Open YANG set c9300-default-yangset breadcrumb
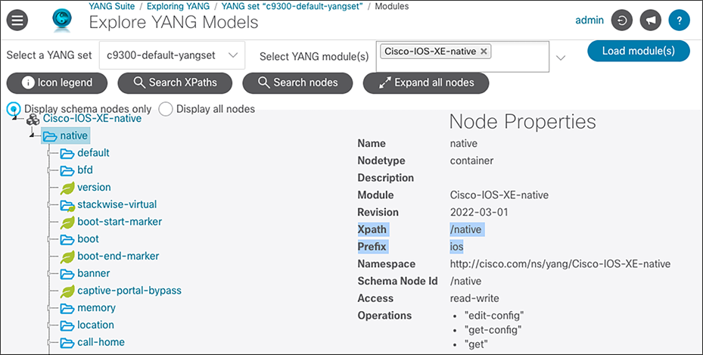 292,6
